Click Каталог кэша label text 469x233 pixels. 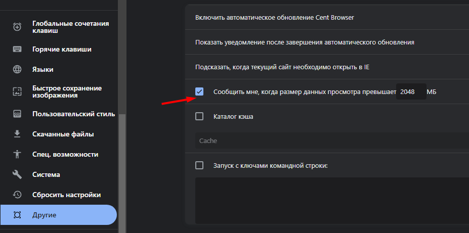233,116
